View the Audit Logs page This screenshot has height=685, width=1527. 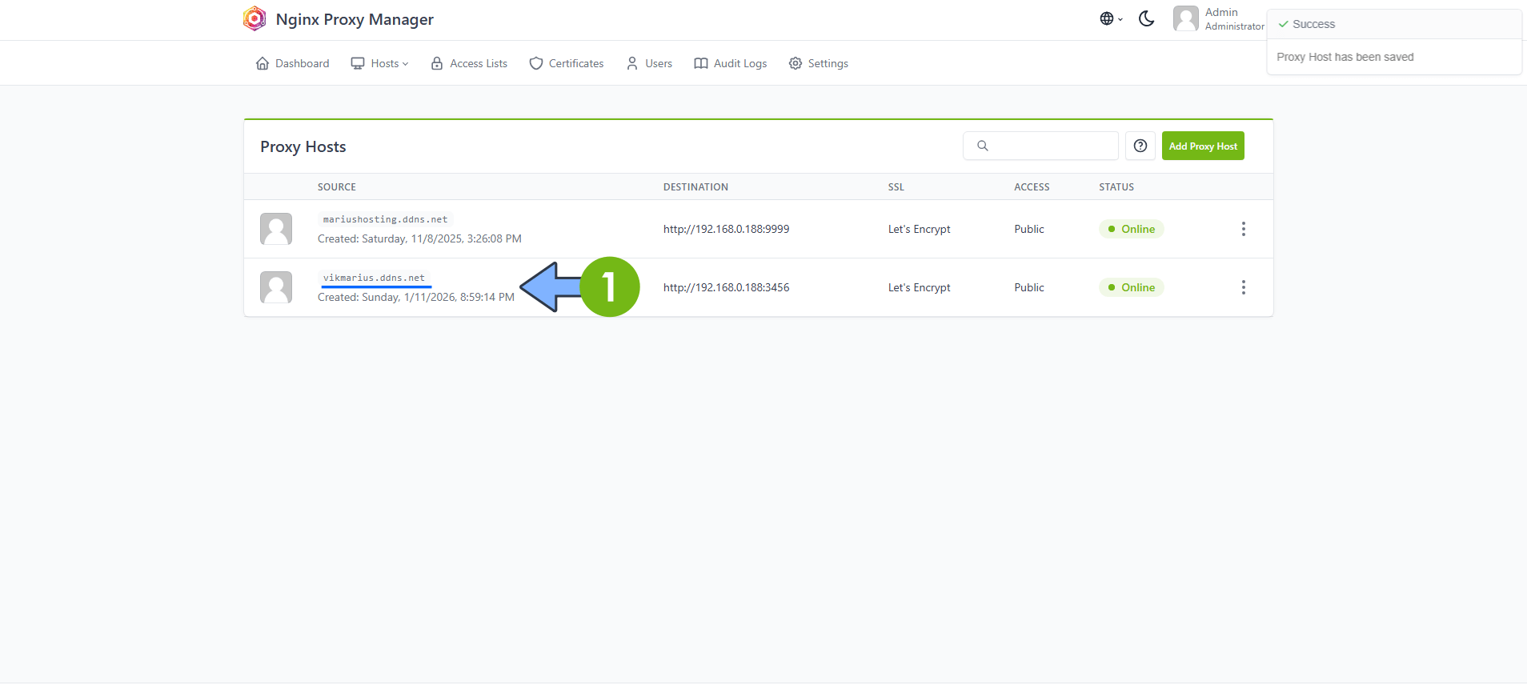731,63
